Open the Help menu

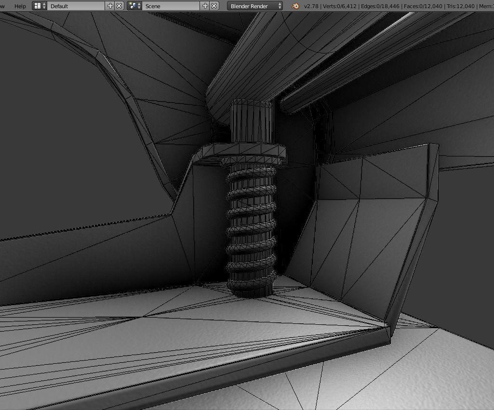tap(20, 6)
